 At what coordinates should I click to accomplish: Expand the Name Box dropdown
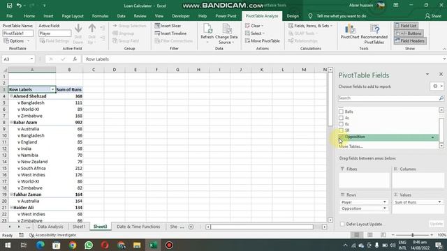tap(31, 59)
